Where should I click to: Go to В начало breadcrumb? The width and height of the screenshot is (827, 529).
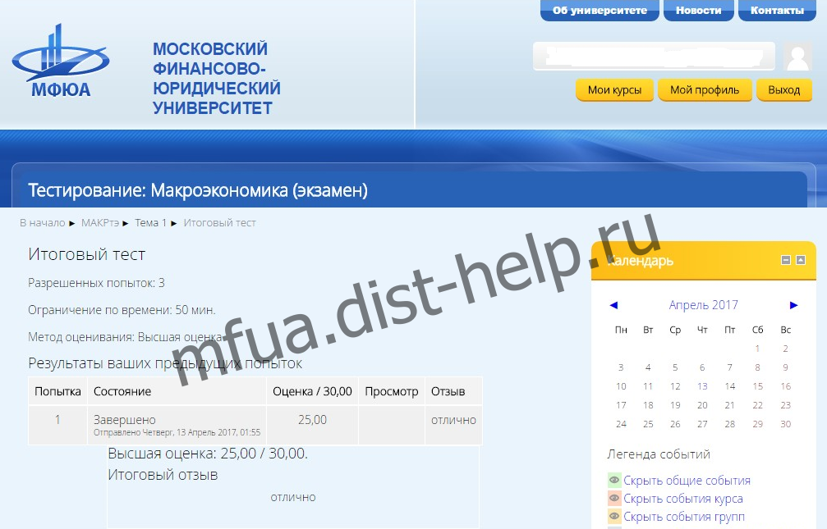pyautogui.click(x=42, y=223)
